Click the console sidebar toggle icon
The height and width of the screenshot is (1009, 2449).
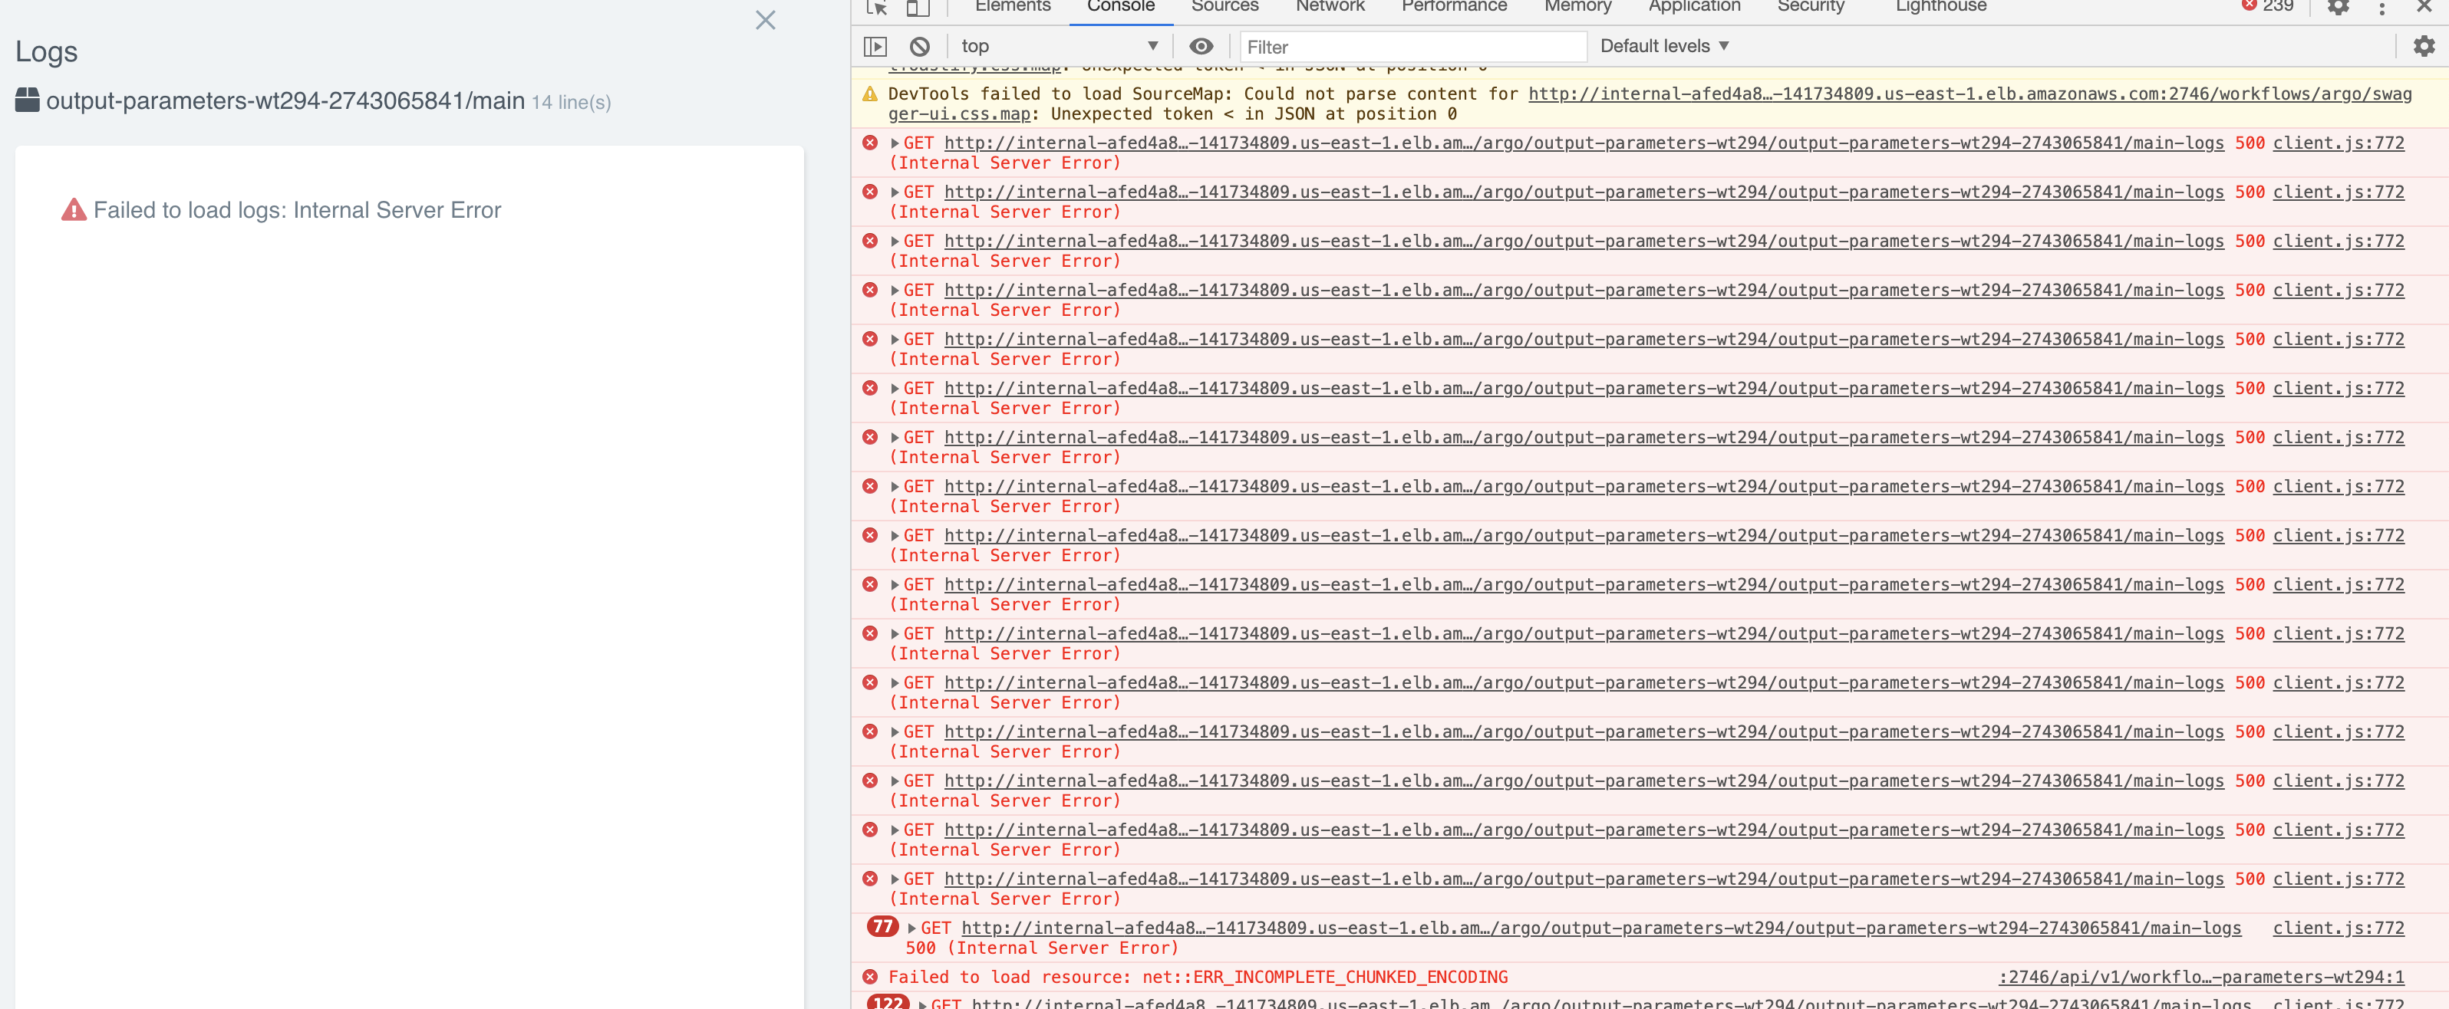(875, 44)
